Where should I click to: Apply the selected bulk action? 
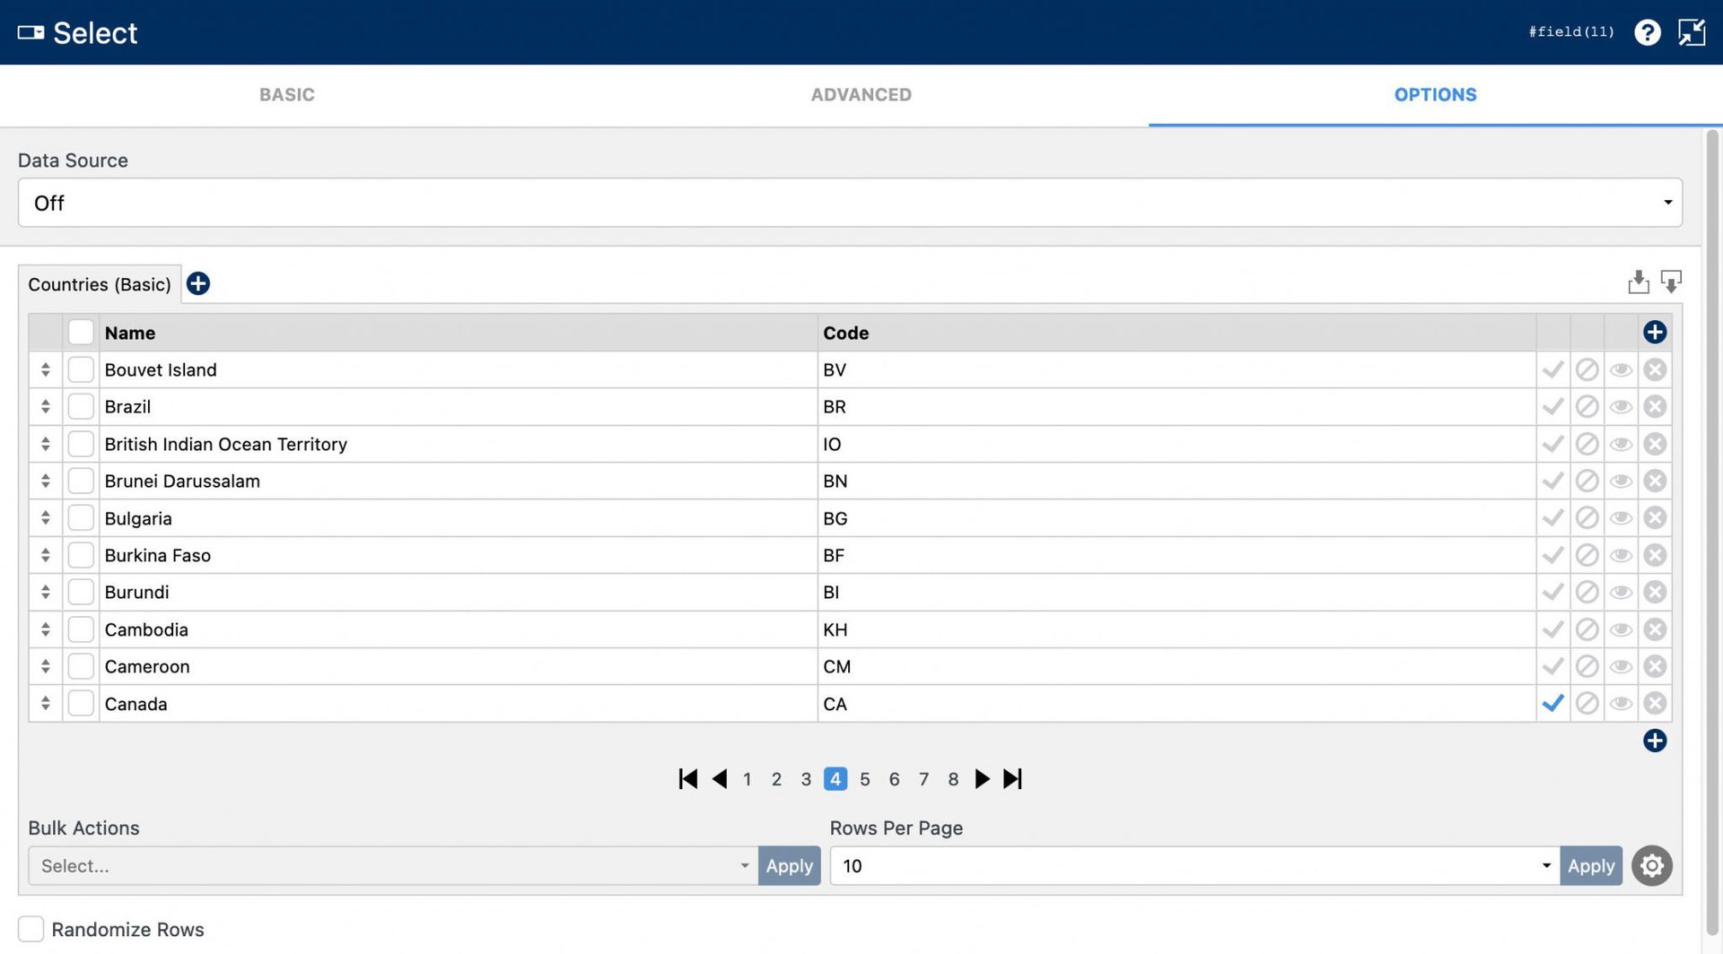click(x=790, y=866)
